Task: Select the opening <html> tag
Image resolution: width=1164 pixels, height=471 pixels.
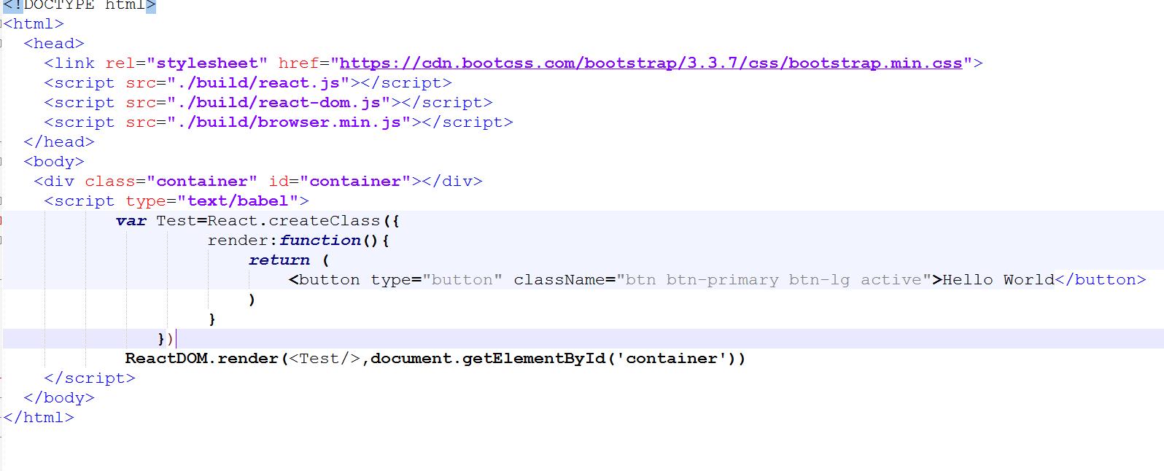Action: 34,24
